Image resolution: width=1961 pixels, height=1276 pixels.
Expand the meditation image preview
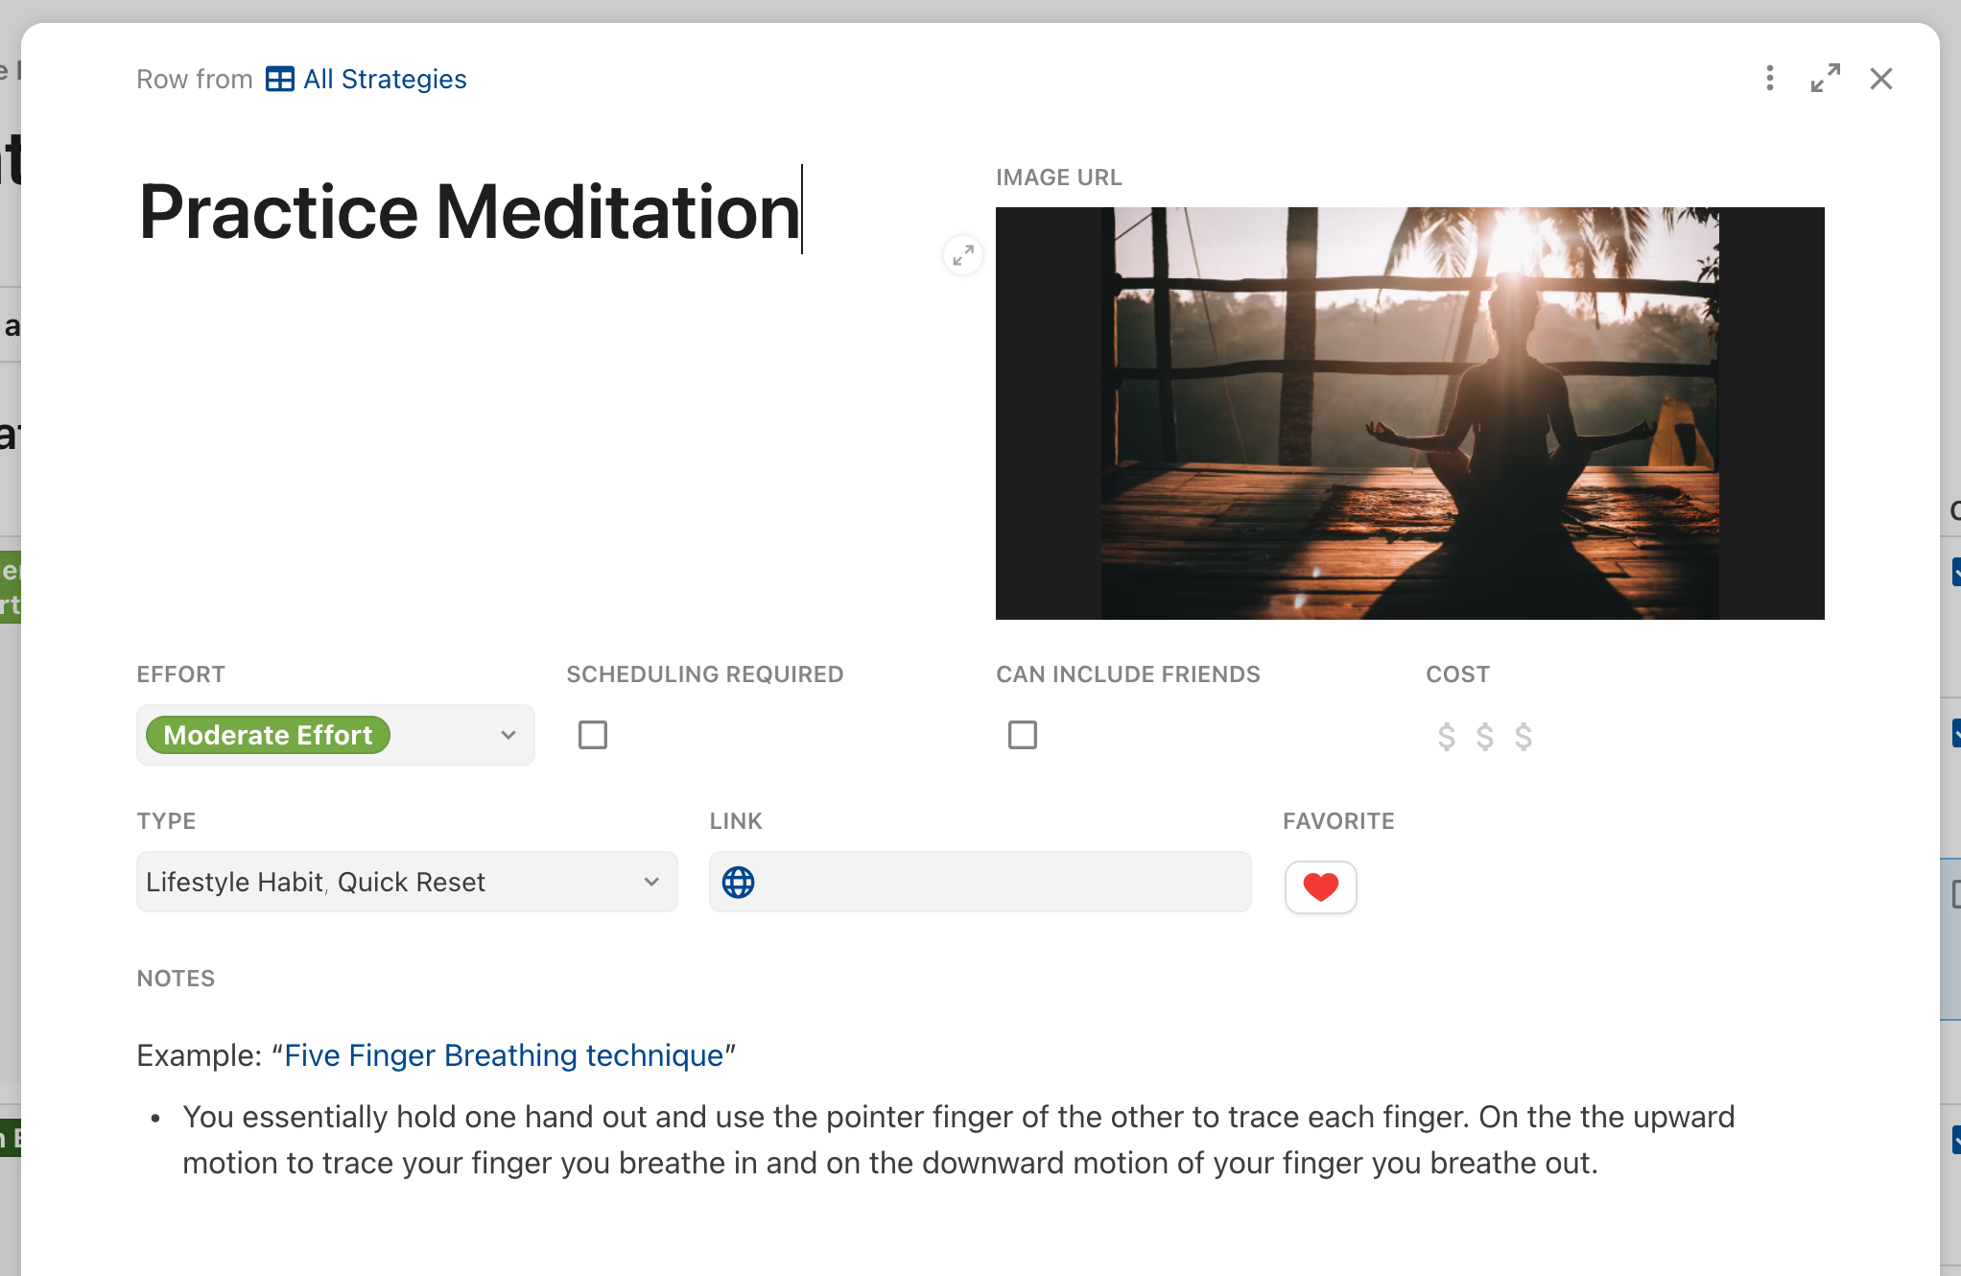pyautogui.click(x=963, y=255)
